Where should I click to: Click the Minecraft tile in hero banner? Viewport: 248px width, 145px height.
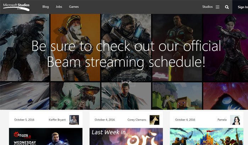(177, 96)
